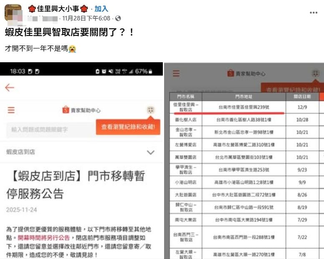Image resolution: width=324 pixels, height=259 pixels.
Task: Click battery 67% indicator in phone status bar
Action: tap(144, 71)
